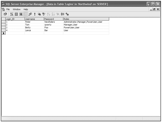Click the Remove Filter icon

tap(58, 14)
